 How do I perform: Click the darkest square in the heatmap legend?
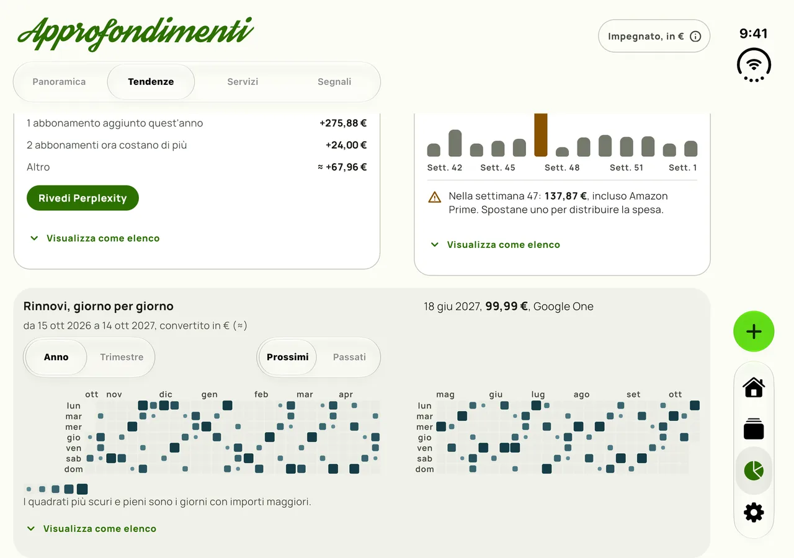click(x=82, y=489)
